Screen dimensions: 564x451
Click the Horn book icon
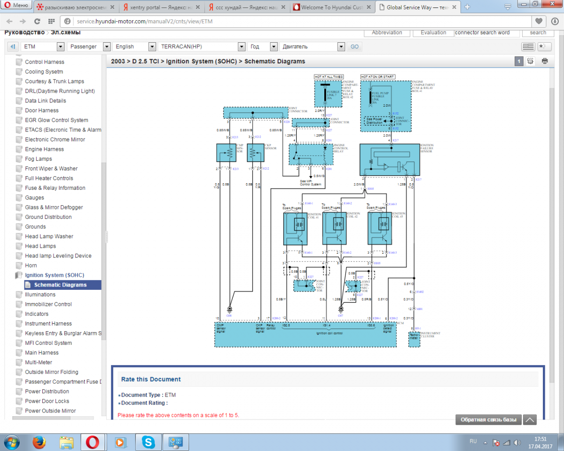(x=19, y=265)
